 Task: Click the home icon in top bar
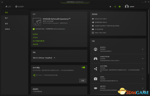[6, 6]
